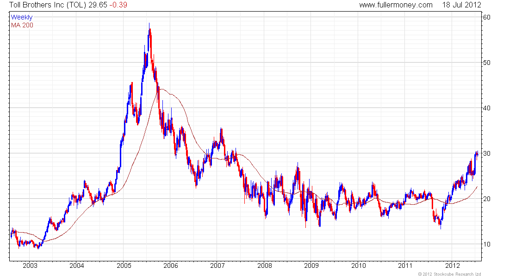Click the 60 price axis label

tap(487, 17)
